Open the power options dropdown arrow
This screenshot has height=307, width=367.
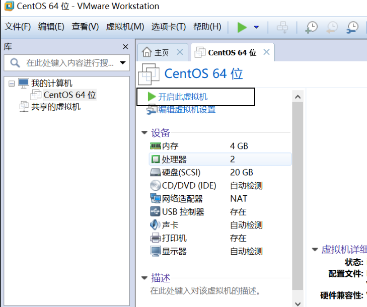tap(256, 27)
